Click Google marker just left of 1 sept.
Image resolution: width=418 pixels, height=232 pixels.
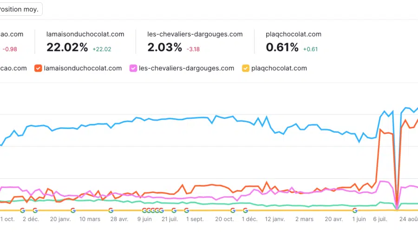coord(186,210)
